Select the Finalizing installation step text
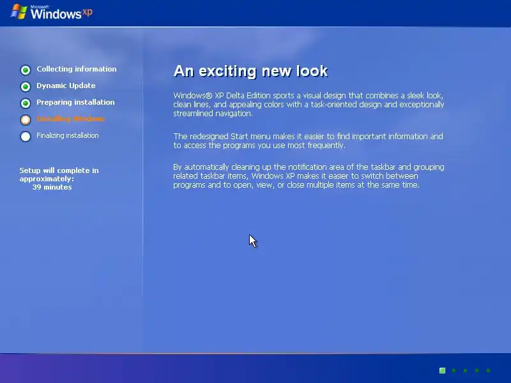 pyautogui.click(x=68, y=135)
